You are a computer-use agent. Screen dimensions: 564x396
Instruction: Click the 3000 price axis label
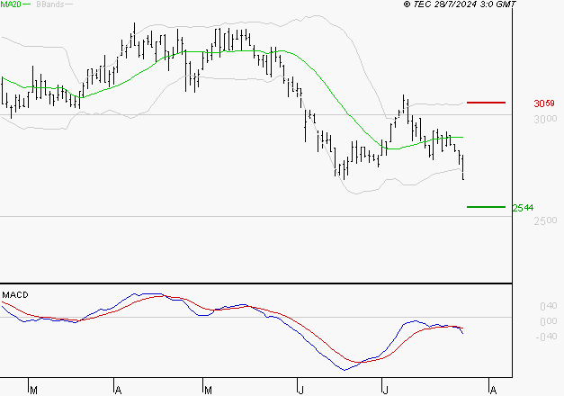pyautogui.click(x=545, y=119)
